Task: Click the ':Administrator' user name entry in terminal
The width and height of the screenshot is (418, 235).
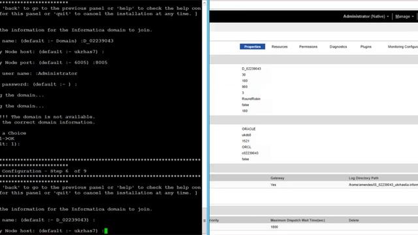Action: (x=56, y=74)
